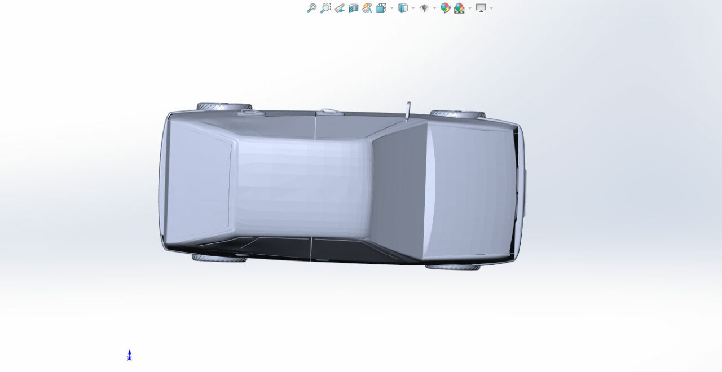
Task: Select the Zoom to Area tool
Action: pyautogui.click(x=325, y=8)
